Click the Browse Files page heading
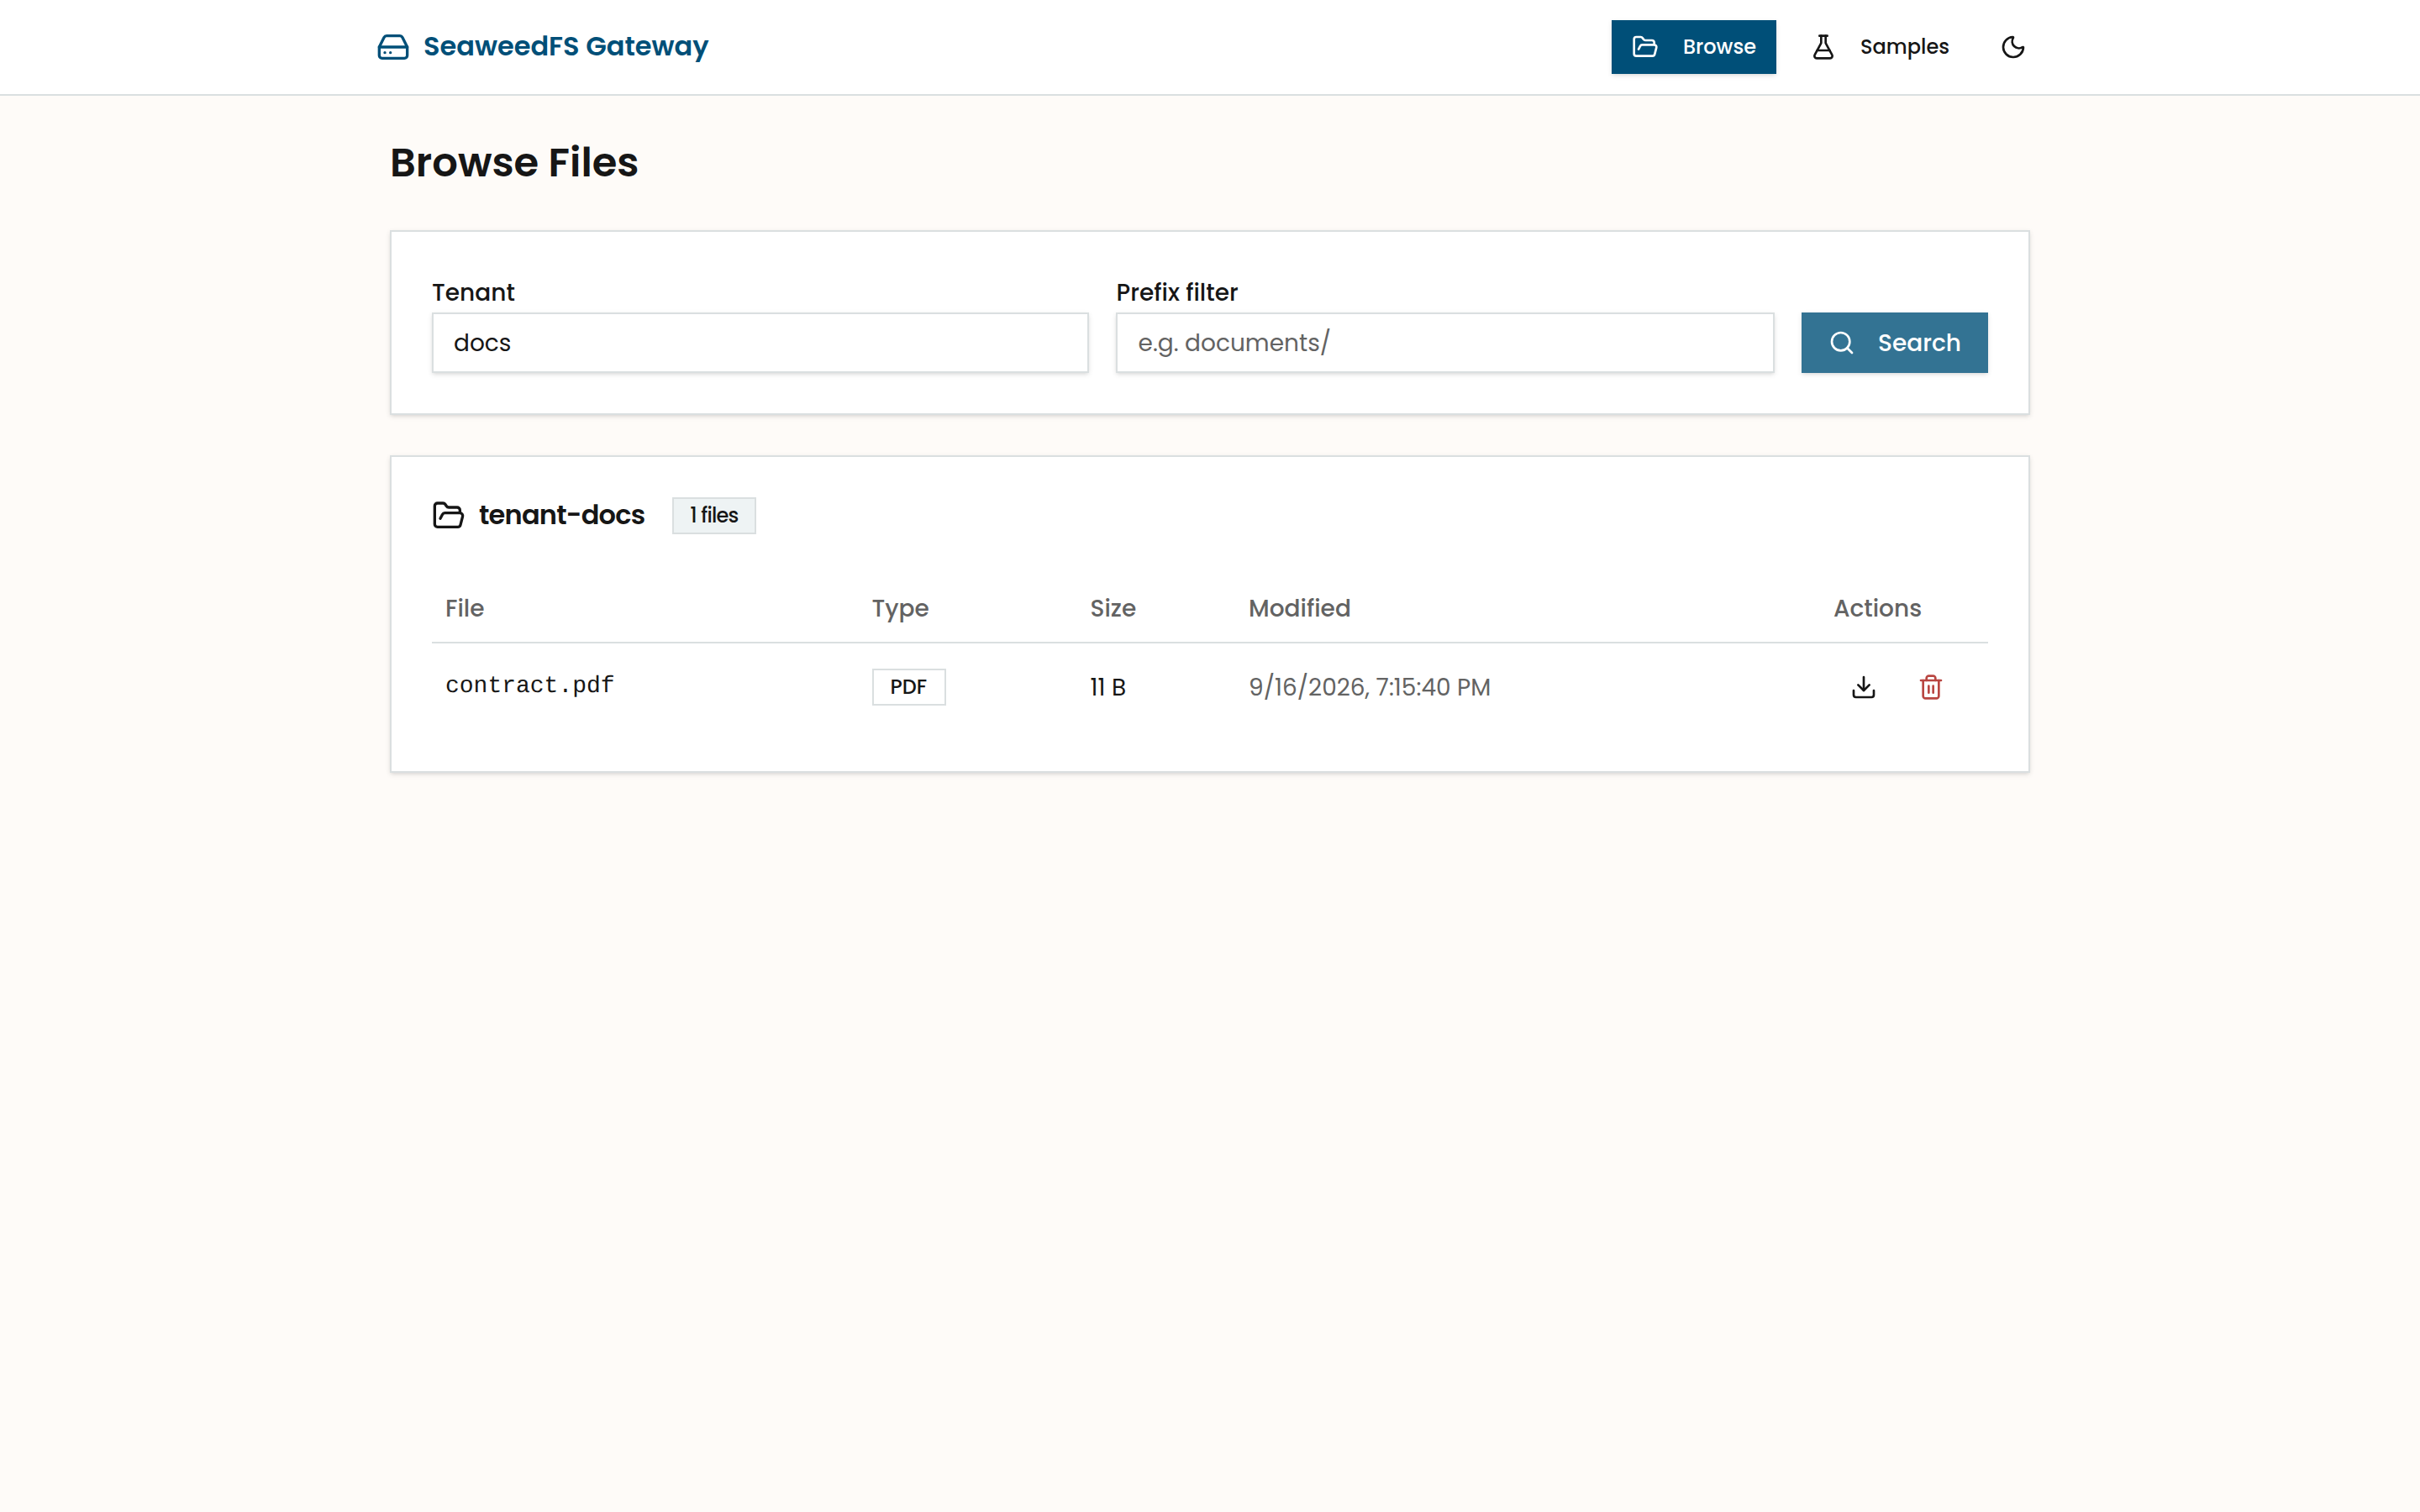 pos(514,162)
